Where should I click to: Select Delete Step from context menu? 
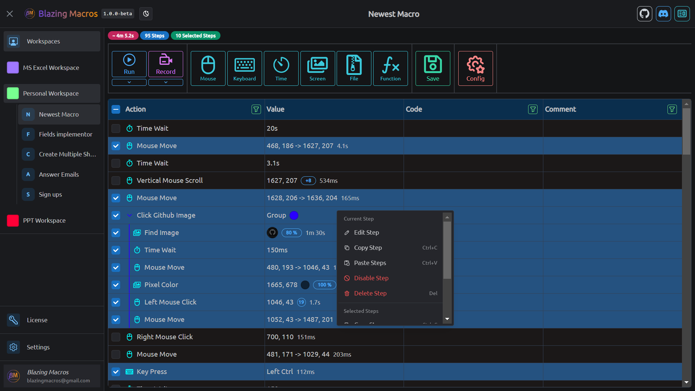[x=370, y=293]
